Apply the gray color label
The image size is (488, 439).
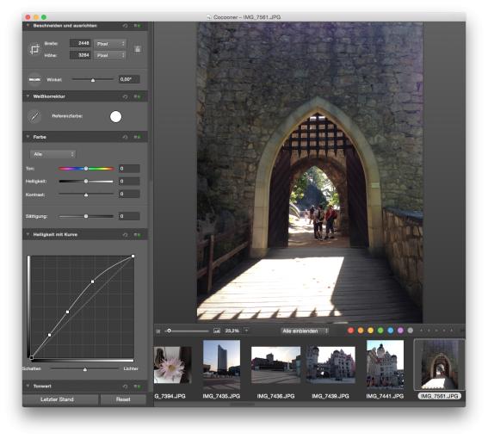pos(411,331)
